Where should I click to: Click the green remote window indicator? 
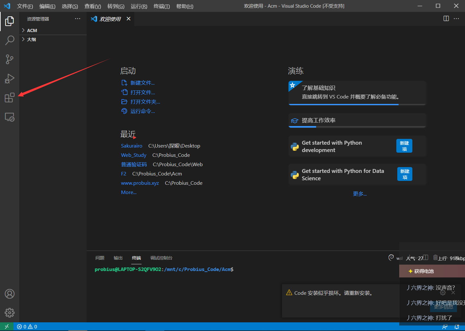(7, 327)
